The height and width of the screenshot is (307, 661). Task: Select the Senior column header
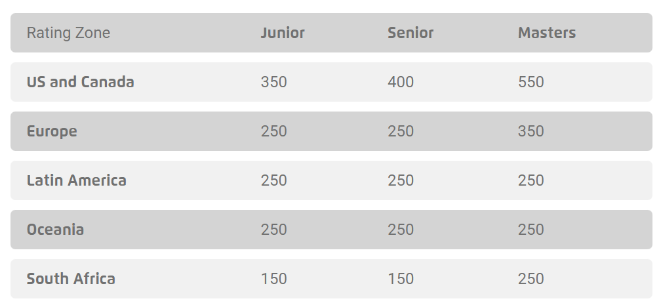pos(411,33)
